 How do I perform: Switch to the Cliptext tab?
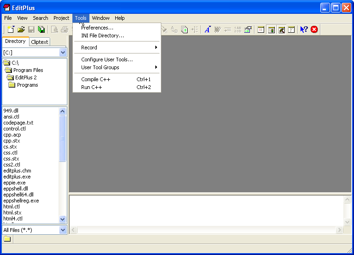[x=40, y=42]
